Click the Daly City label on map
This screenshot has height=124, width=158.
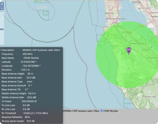point(109,13)
